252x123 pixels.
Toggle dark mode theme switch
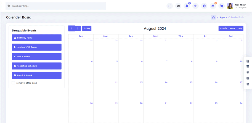click(x=204, y=6)
